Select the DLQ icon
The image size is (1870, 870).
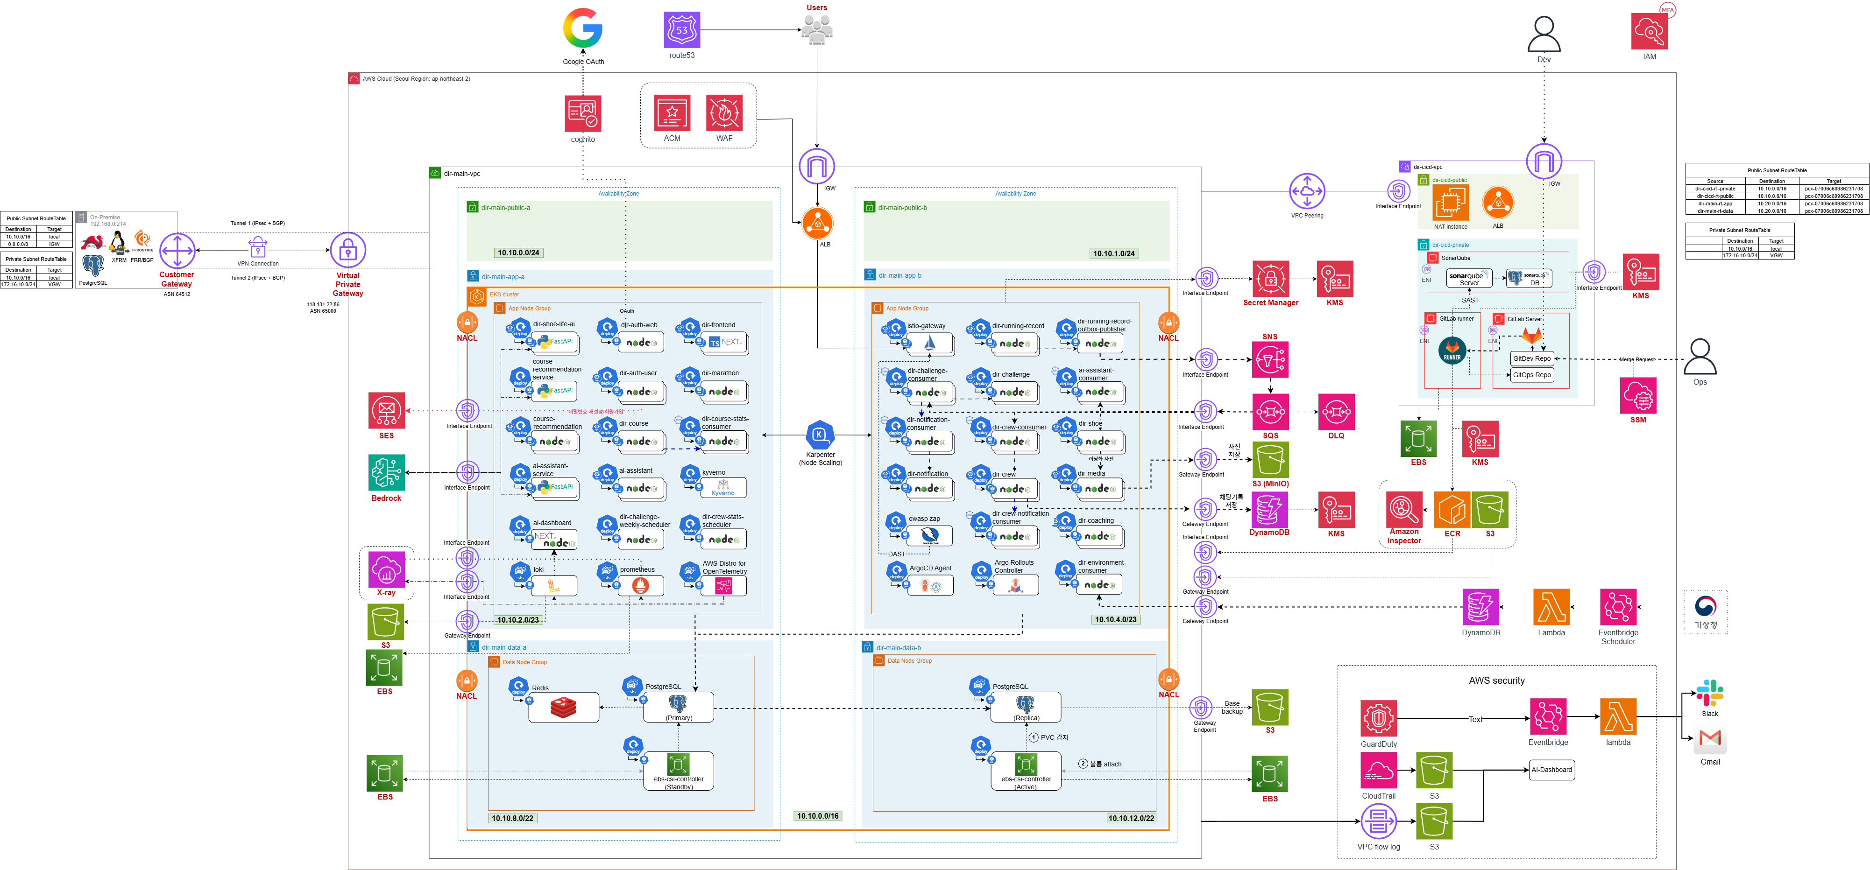1336,412
